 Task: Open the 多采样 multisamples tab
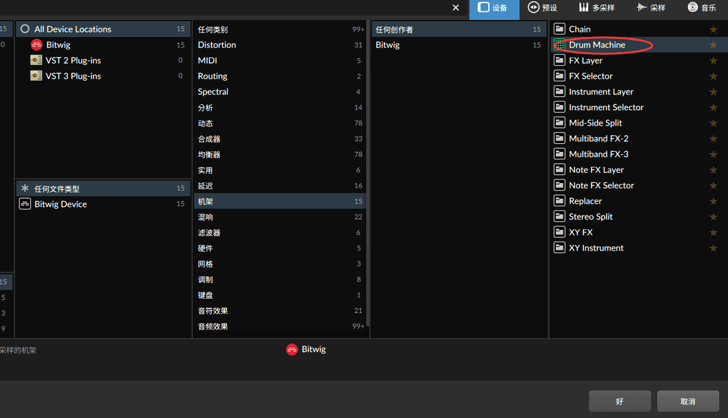[597, 8]
